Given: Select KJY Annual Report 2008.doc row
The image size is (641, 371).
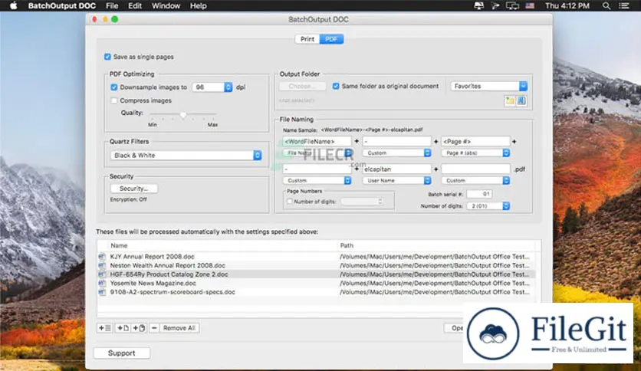Looking at the screenshot, I should 317,257.
